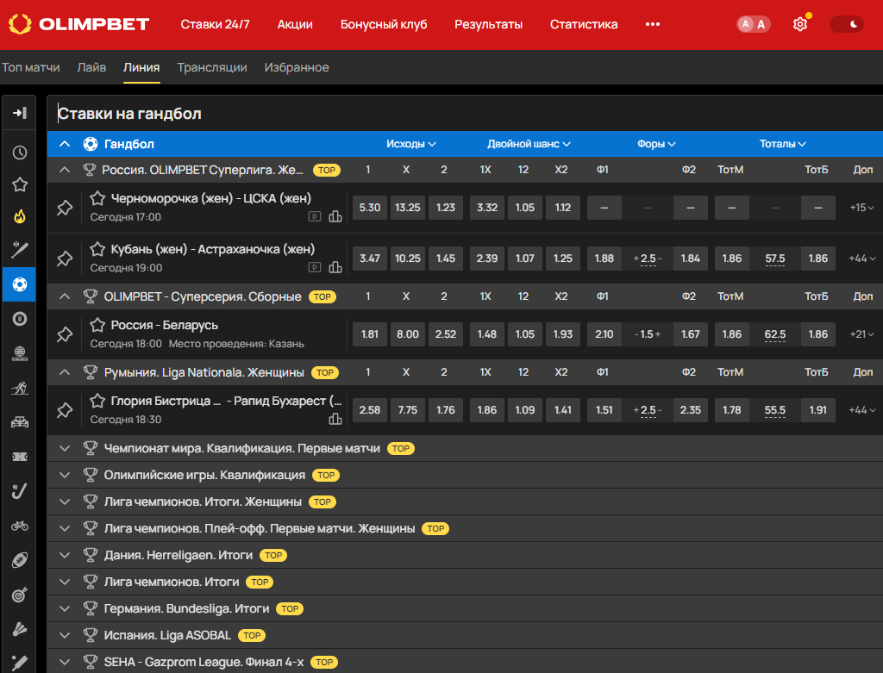Pin the Глория Бистрица match
The image size is (883, 673).
click(65, 410)
